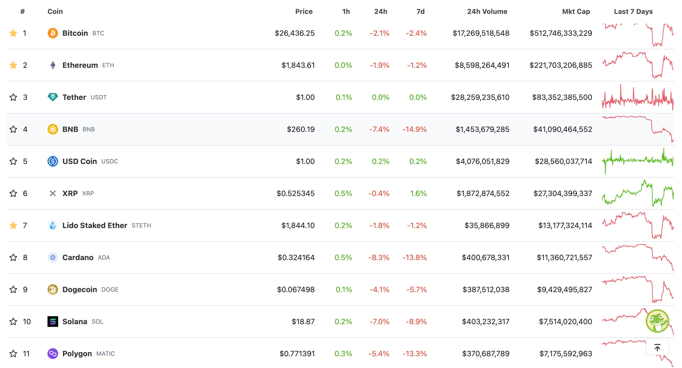The image size is (682, 368).
Task: Click Cardano's 24h change -8.3%
Action: [379, 257]
